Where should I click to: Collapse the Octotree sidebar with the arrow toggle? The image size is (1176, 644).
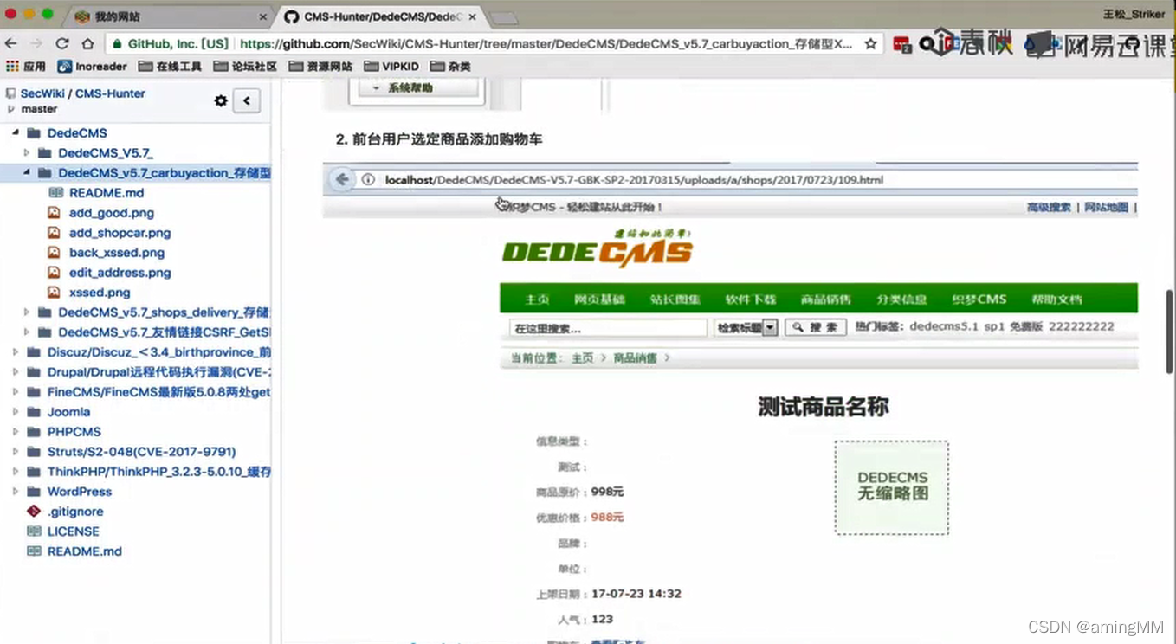pos(245,100)
